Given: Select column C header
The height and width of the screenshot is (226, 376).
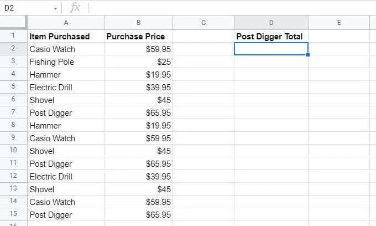Looking at the screenshot, I should (203, 23).
